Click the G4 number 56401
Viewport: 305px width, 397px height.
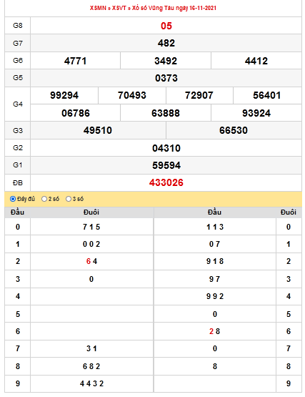(267, 95)
